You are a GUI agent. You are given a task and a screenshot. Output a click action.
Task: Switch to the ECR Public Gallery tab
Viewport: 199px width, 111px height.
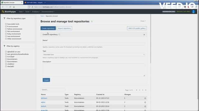click(35, 2)
